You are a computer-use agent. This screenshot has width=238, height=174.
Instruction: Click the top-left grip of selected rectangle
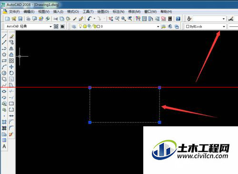point(90,87)
